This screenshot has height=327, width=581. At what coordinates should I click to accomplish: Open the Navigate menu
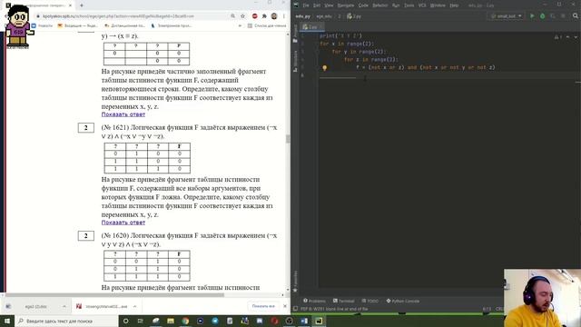point(346,5)
